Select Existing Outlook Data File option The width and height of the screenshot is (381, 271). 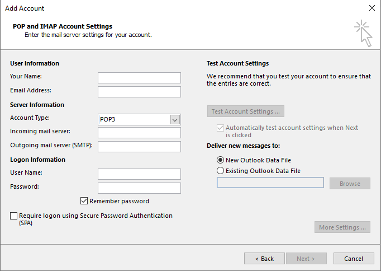click(x=221, y=171)
